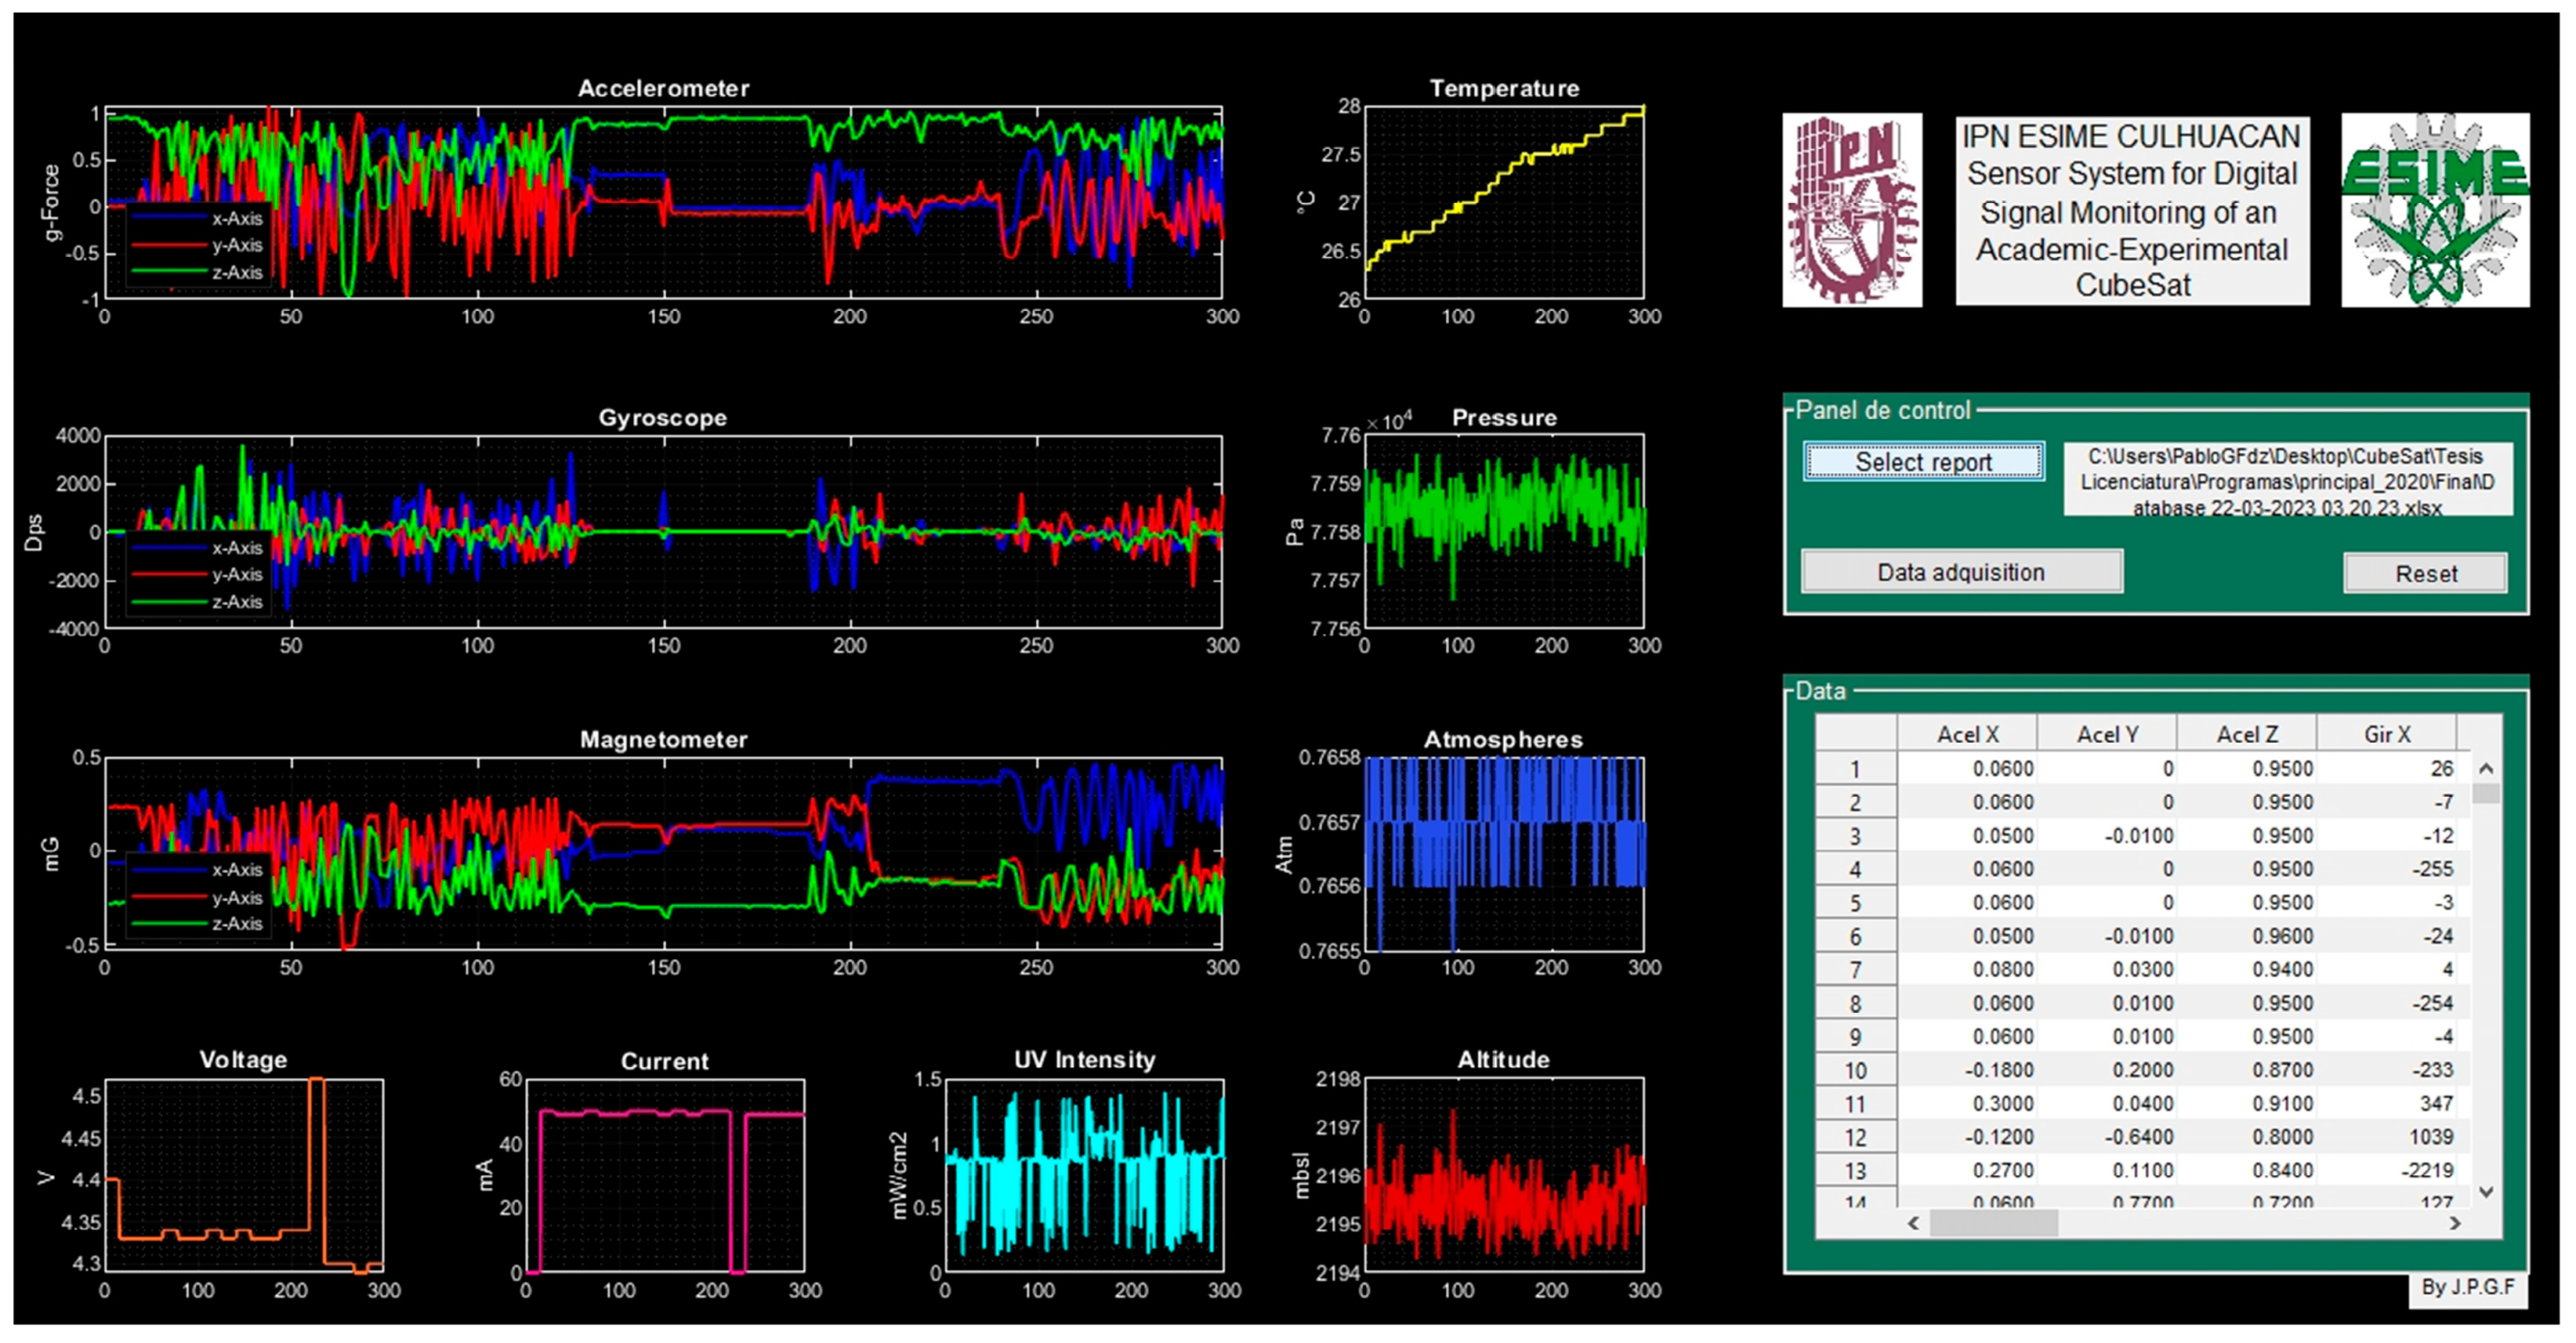
Task: Select the Acel X column header
Action: tap(1967, 734)
